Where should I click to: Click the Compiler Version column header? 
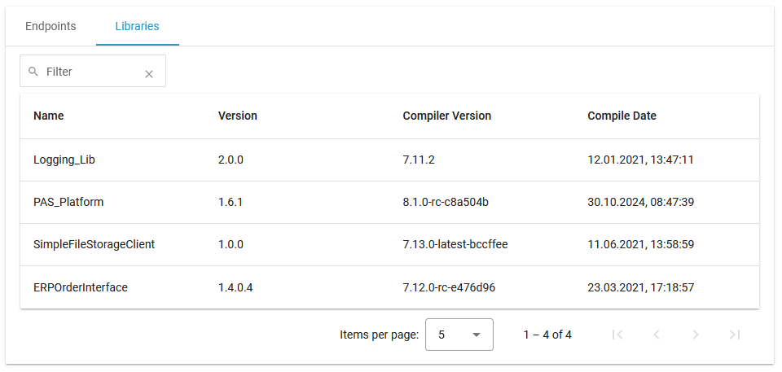(x=447, y=116)
